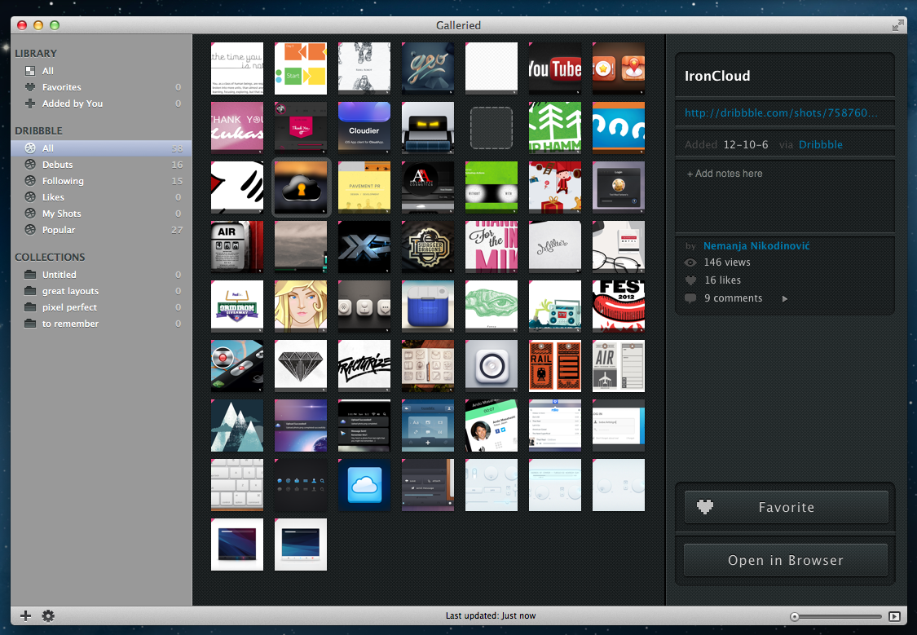This screenshot has height=635, width=917.
Task: Select the pixel perfect collection
Action: click(69, 307)
